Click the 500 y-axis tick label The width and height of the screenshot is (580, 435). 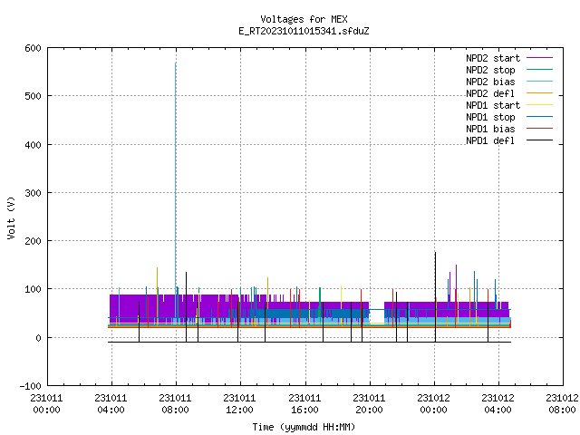click(x=34, y=97)
